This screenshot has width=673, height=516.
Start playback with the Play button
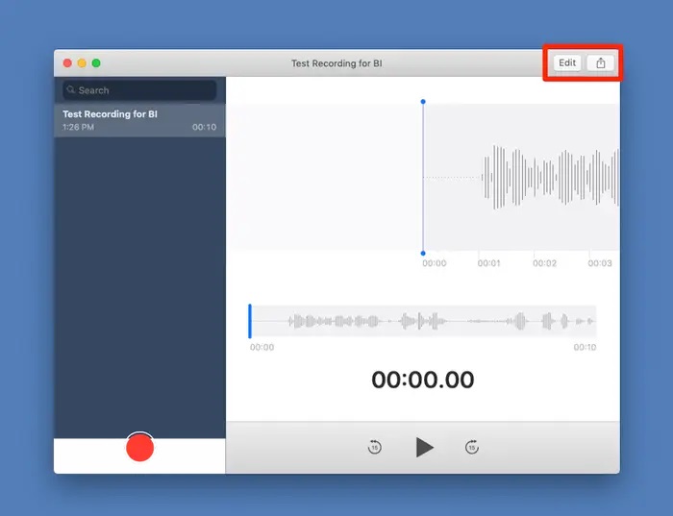tap(425, 447)
